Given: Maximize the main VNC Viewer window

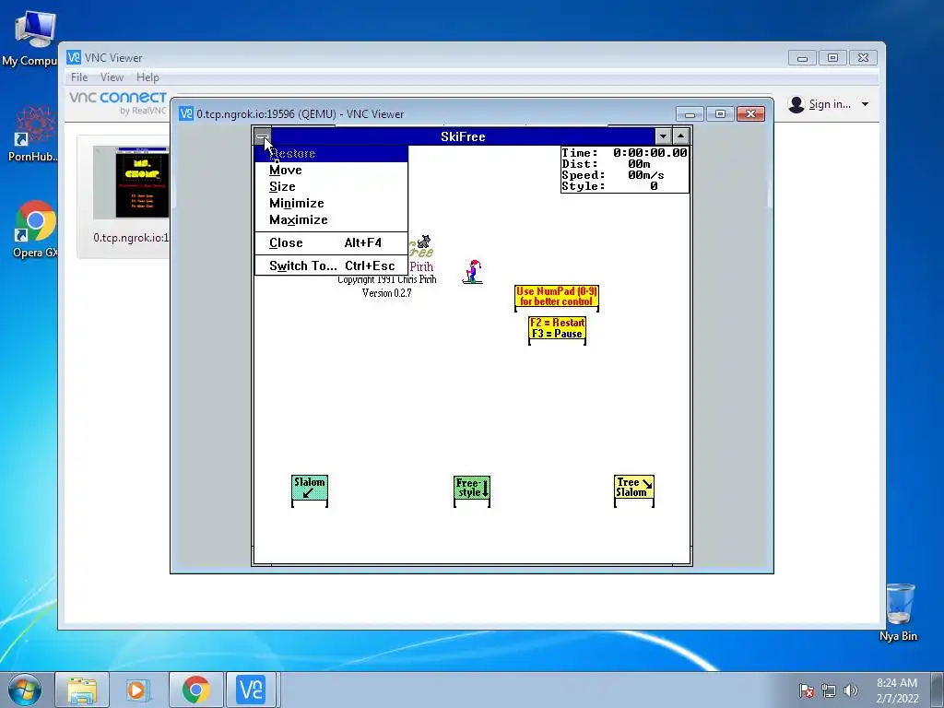Looking at the screenshot, I should [x=832, y=58].
